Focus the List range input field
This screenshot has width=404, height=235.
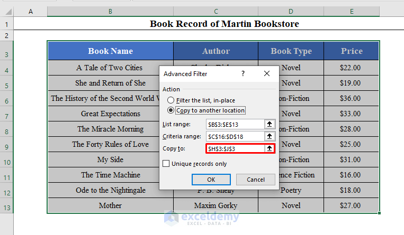(235, 125)
